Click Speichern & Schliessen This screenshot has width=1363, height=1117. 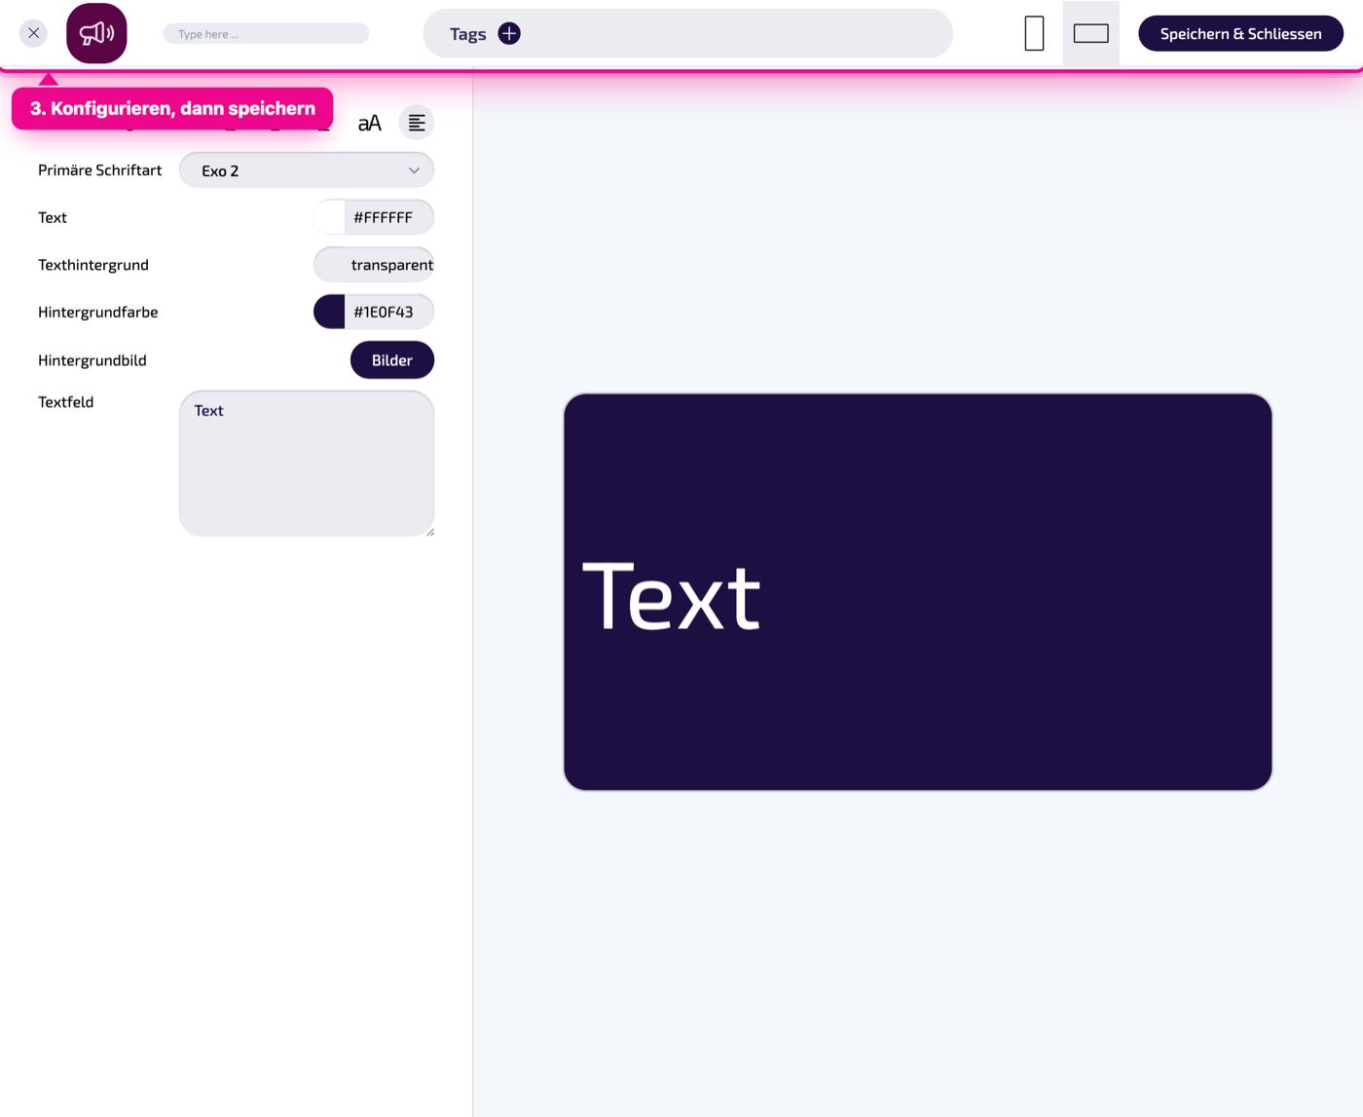1240,33
